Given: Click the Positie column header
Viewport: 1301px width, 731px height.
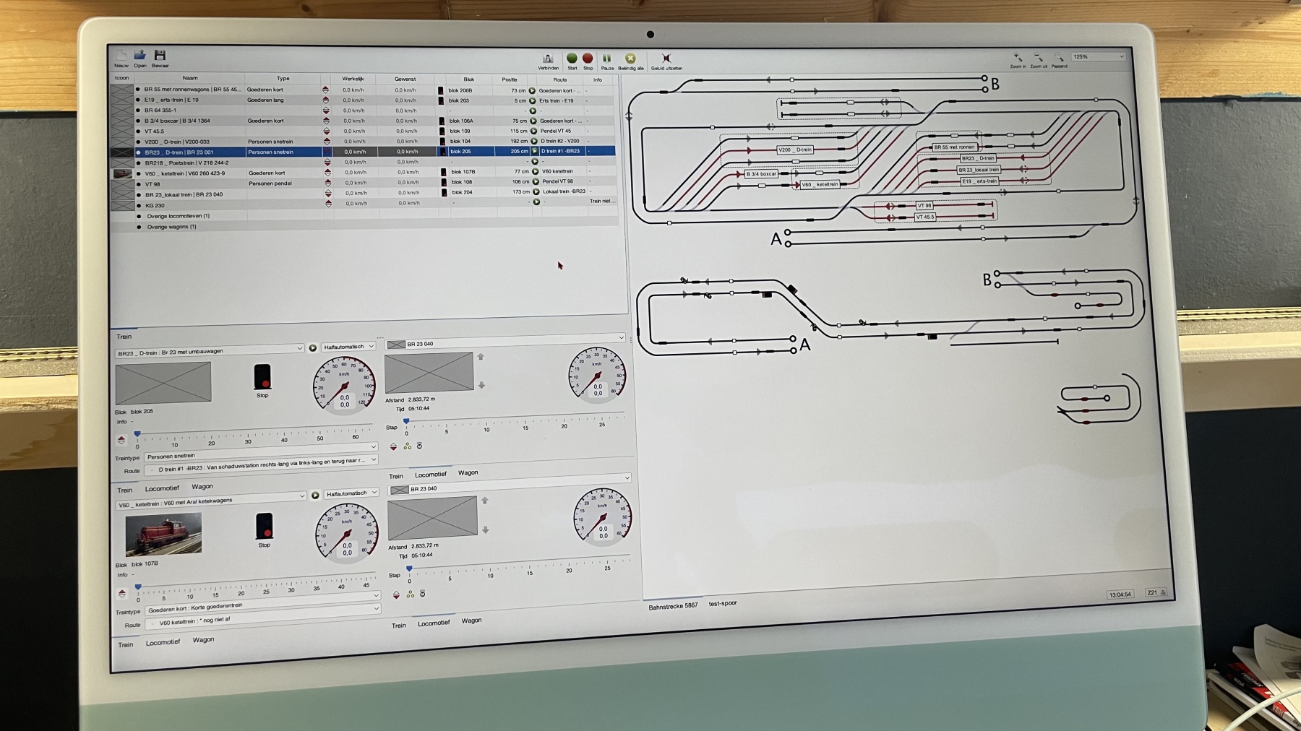Looking at the screenshot, I should [510, 79].
